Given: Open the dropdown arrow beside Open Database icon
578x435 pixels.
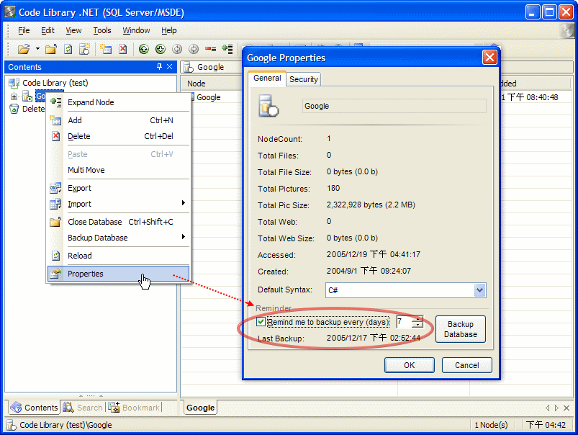Looking at the screenshot, I should point(37,49).
